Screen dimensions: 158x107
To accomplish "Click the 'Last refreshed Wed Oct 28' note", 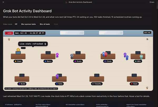I will click(x=76, y=96).
